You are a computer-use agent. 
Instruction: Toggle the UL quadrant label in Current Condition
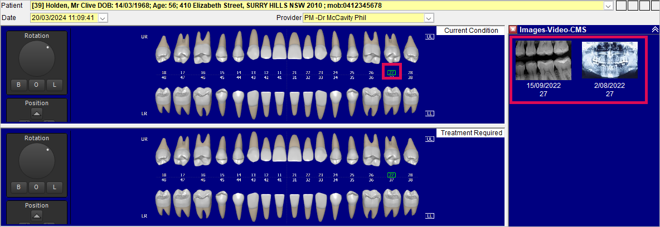tap(430, 37)
